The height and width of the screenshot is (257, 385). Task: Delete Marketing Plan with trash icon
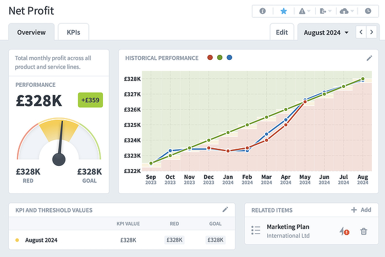click(x=364, y=231)
